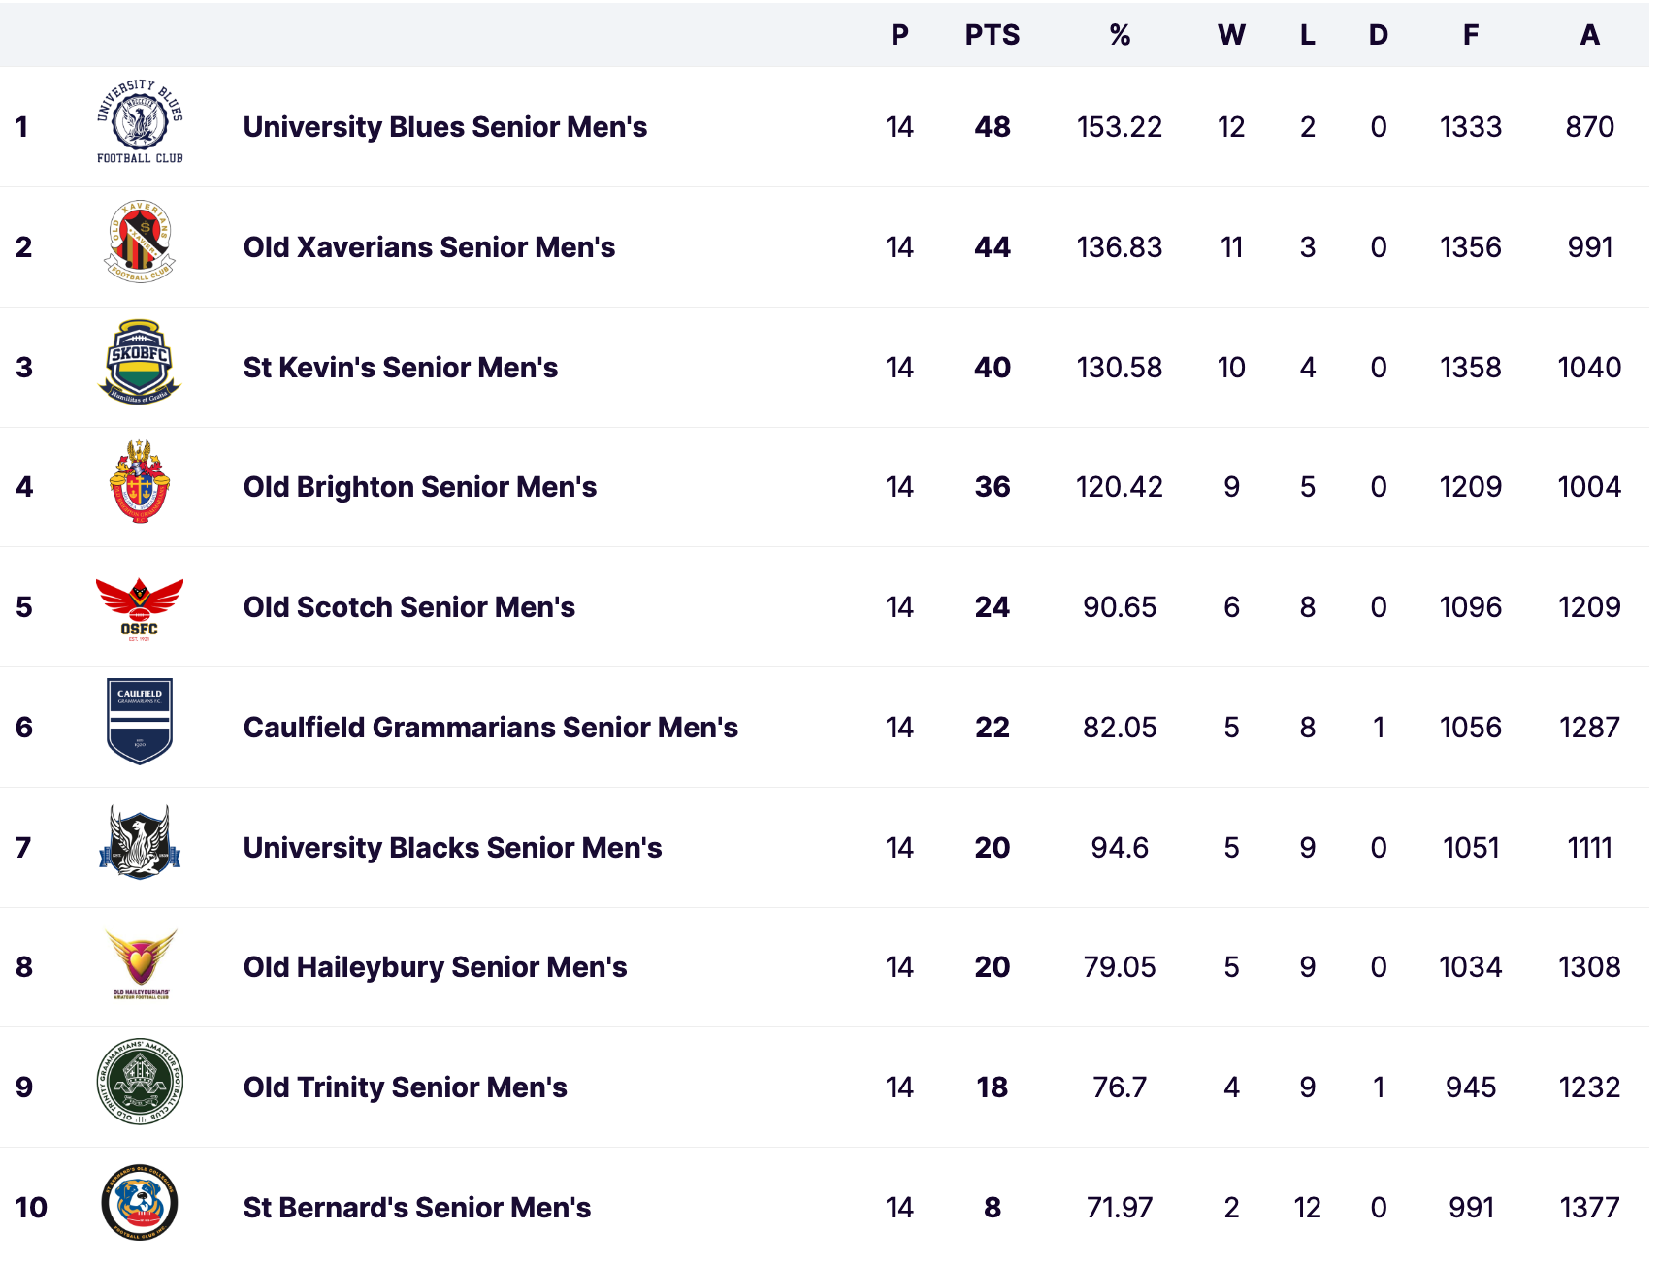This screenshot has width=1661, height=1265.
Task: Click the Old Brighton coat of arms logo
Action: (x=140, y=482)
